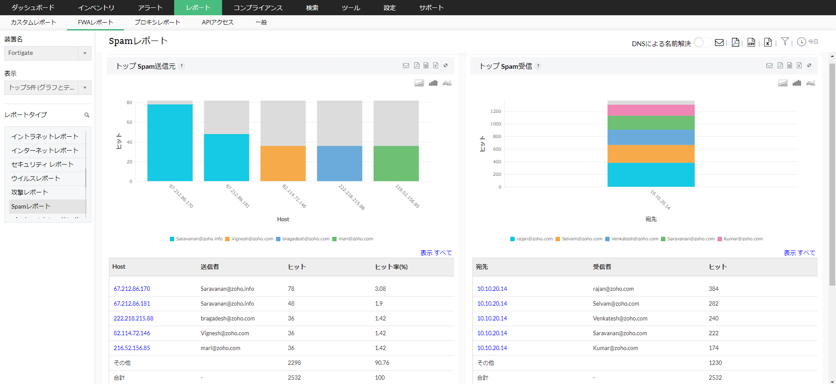Toggle Saravanan@zoho.info legend item in sender chart
Image resolution: width=836 pixels, height=384 pixels.
click(196, 239)
